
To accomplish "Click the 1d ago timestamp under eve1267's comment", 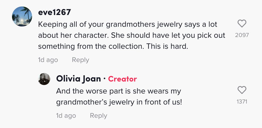I will [48, 60].
